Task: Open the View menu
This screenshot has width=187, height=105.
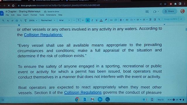Action: [x=19, y=15]
